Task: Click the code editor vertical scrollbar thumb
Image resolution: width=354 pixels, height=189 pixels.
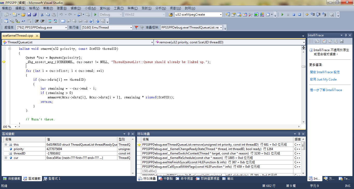Action: (303, 66)
